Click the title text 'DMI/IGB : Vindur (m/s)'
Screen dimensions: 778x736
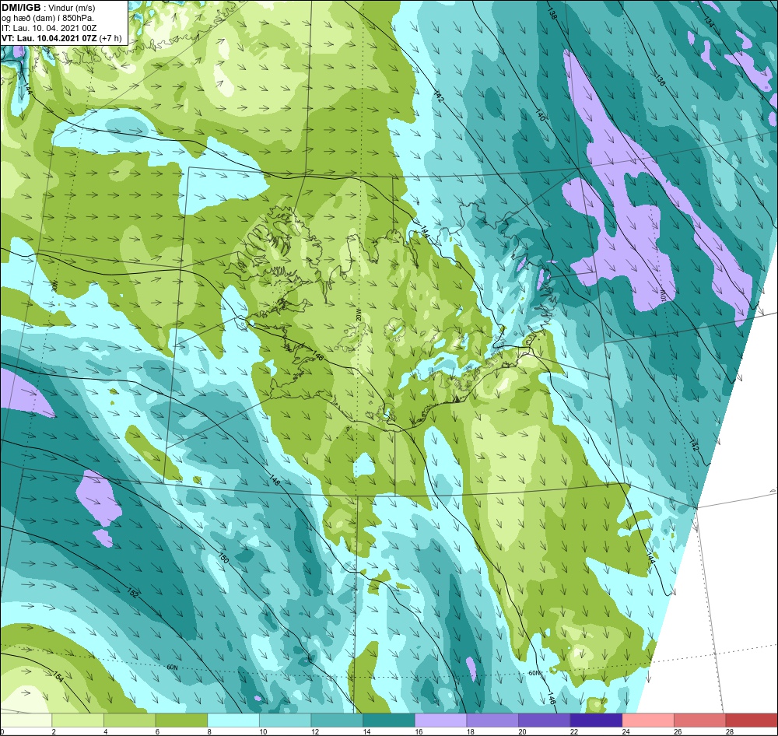coord(48,8)
